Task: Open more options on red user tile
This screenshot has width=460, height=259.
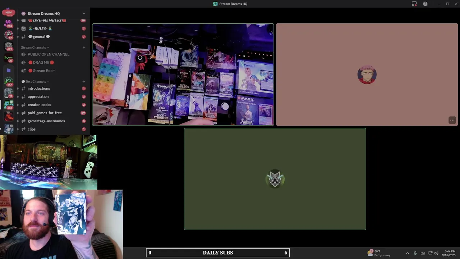Action: (x=452, y=120)
